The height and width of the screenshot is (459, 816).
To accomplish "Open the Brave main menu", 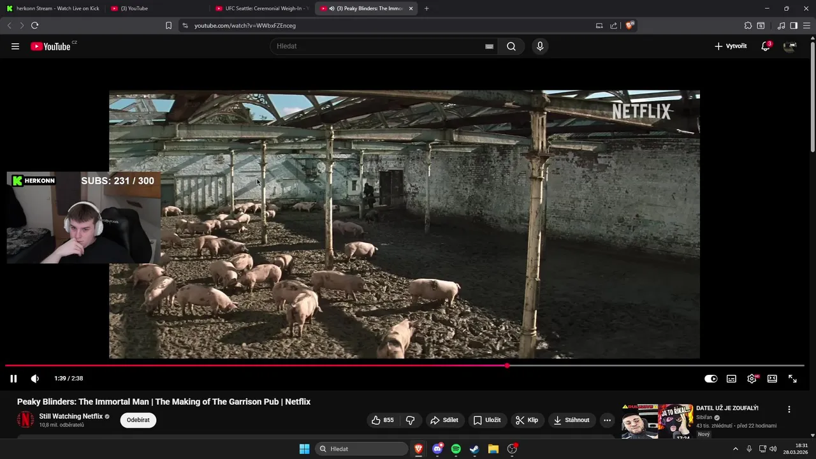I will [807, 25].
